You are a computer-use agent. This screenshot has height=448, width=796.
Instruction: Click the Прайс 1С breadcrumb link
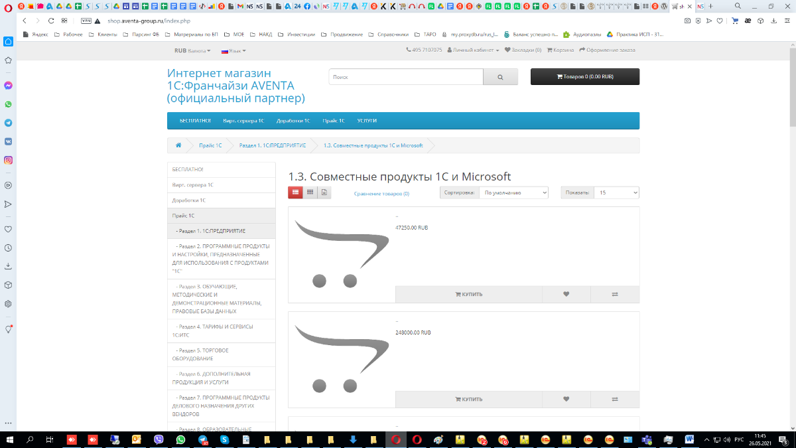210,145
